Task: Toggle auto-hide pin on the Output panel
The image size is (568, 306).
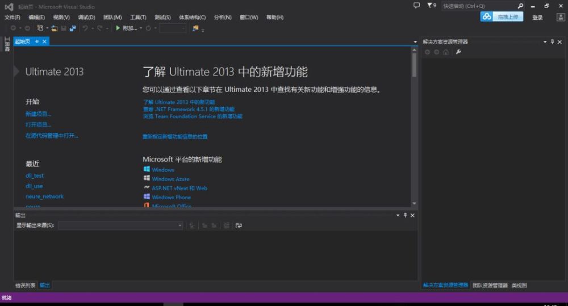Action: (x=405, y=216)
